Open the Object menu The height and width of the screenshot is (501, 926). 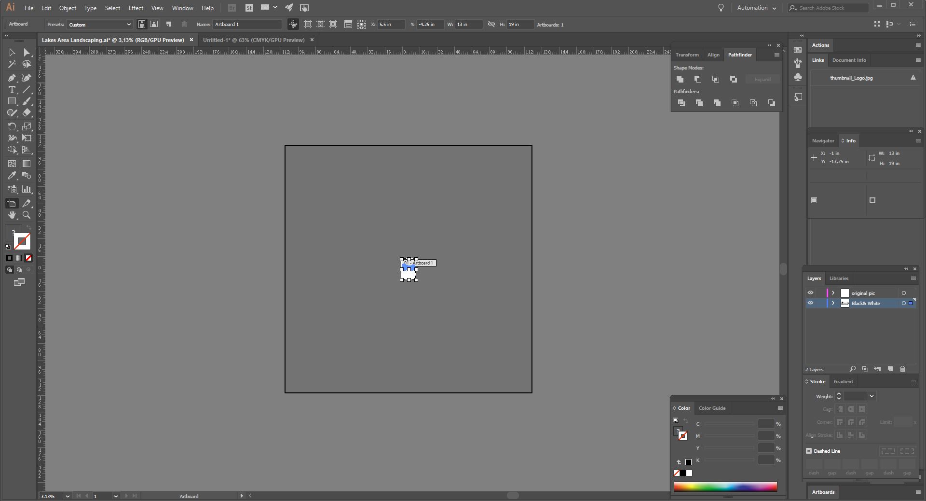point(68,8)
